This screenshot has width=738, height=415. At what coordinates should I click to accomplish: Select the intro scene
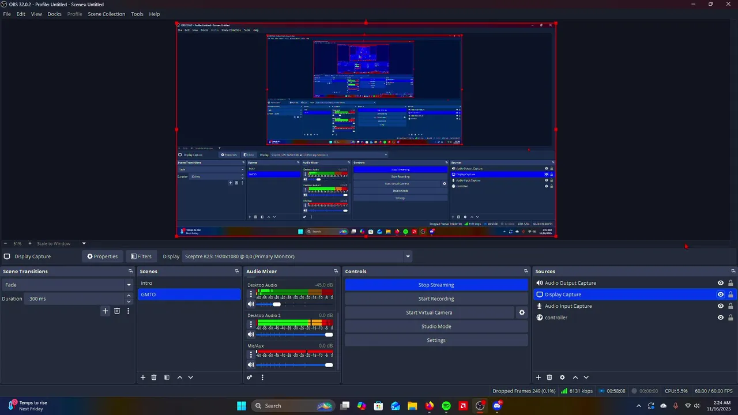[189, 283]
